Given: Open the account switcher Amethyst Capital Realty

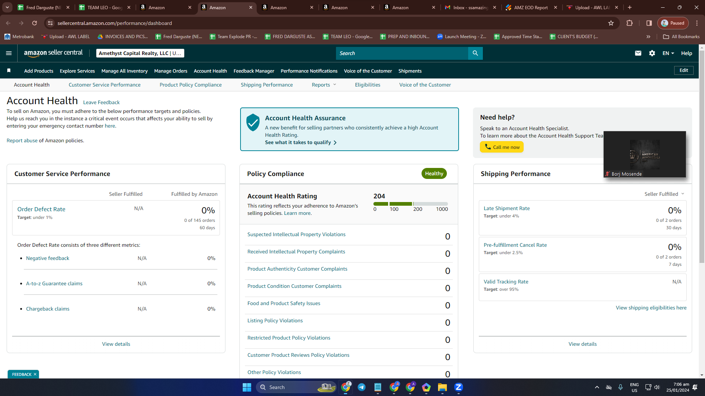Looking at the screenshot, I should (x=140, y=53).
